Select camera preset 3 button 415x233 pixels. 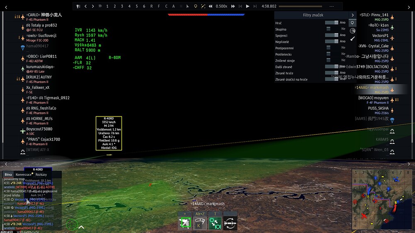coord(122,6)
